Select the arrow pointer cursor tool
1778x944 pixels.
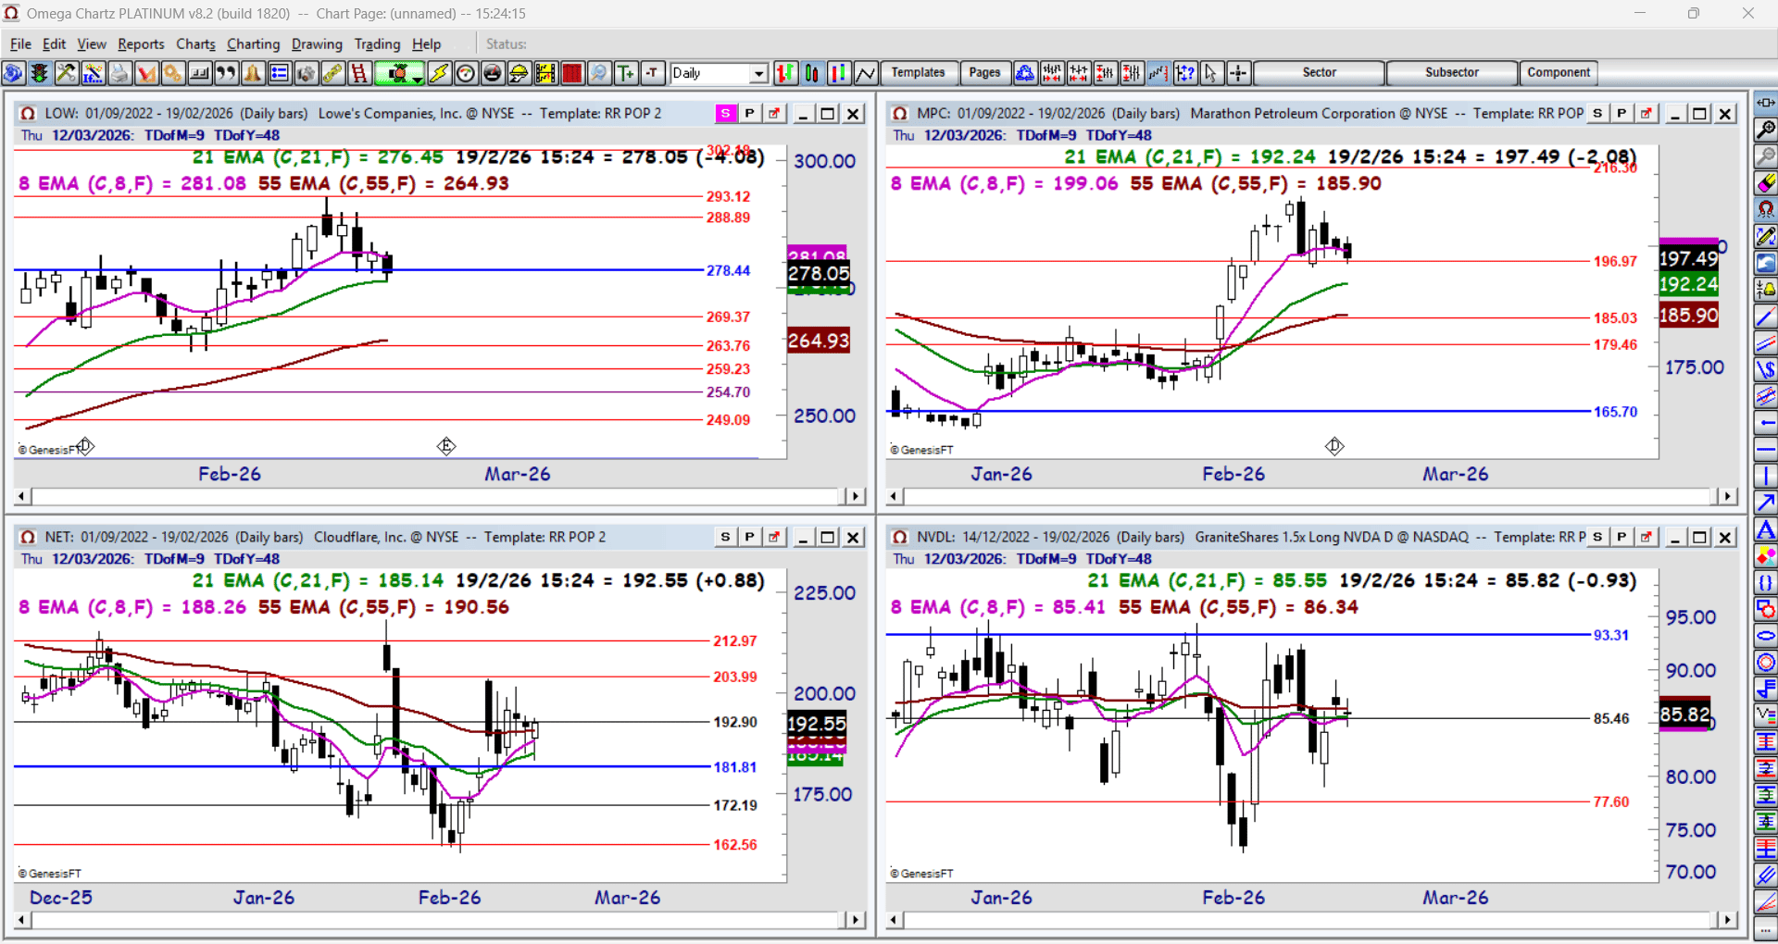(1211, 73)
